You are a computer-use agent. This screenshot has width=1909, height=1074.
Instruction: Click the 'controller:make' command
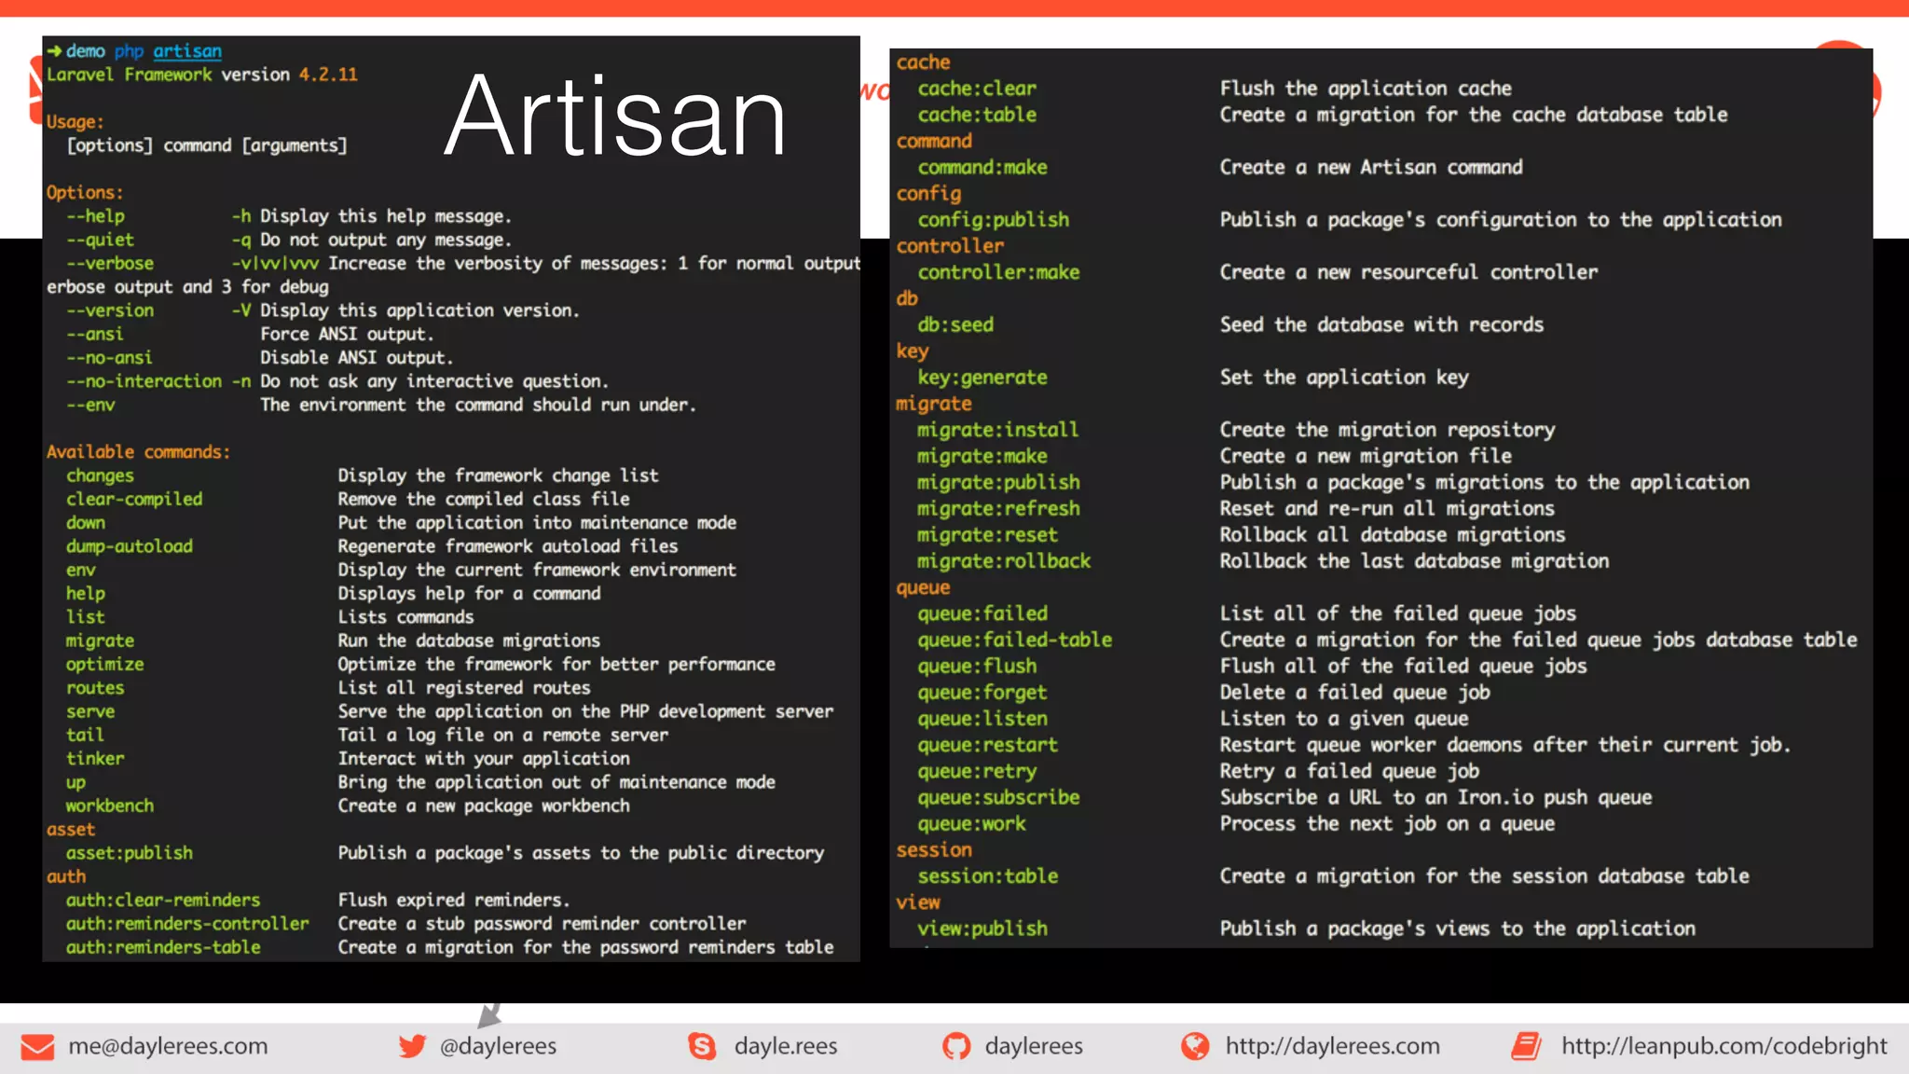click(x=998, y=272)
